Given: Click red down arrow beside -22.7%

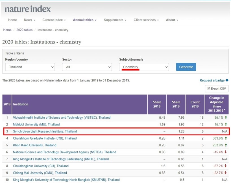Looking at the screenshot, I should coord(226,173).
